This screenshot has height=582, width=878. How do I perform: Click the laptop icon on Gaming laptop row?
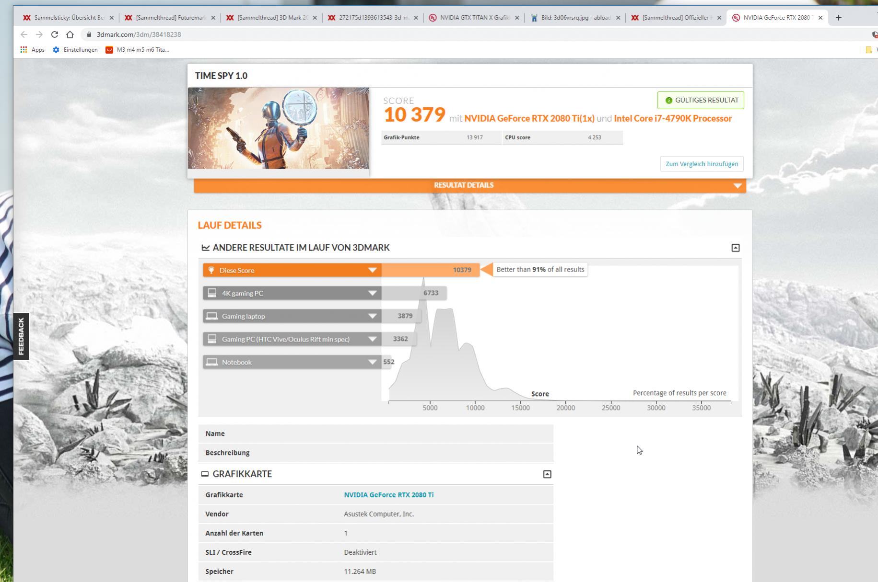212,316
